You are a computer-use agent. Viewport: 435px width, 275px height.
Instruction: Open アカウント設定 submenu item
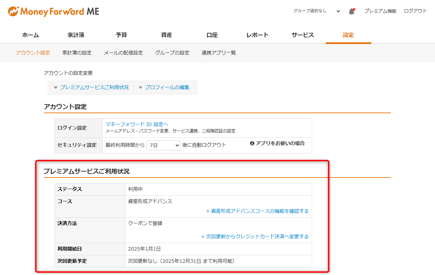click(x=33, y=53)
